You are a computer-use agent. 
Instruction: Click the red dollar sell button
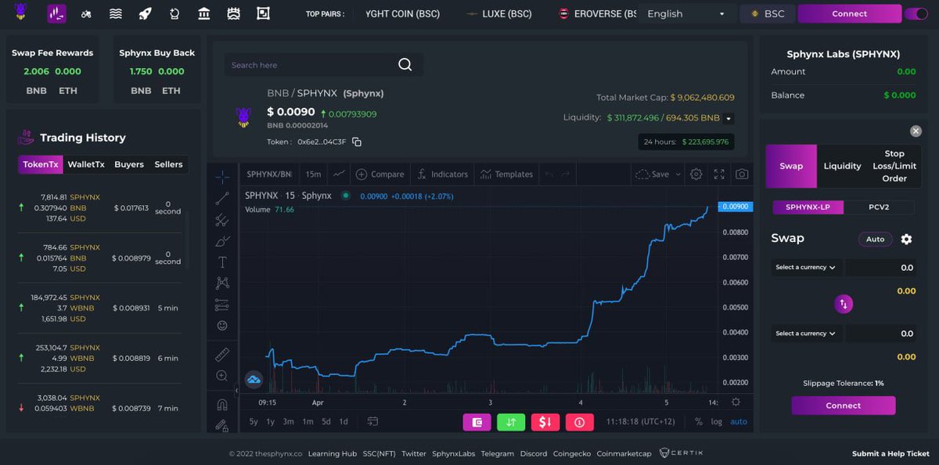545,422
